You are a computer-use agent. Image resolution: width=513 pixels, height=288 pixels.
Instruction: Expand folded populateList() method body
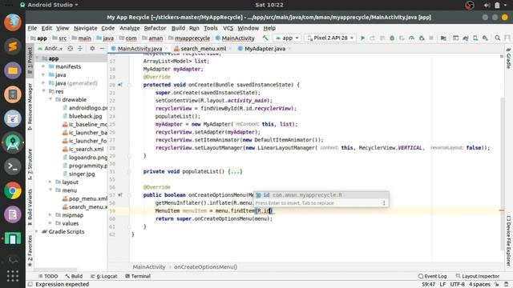[x=235, y=171]
